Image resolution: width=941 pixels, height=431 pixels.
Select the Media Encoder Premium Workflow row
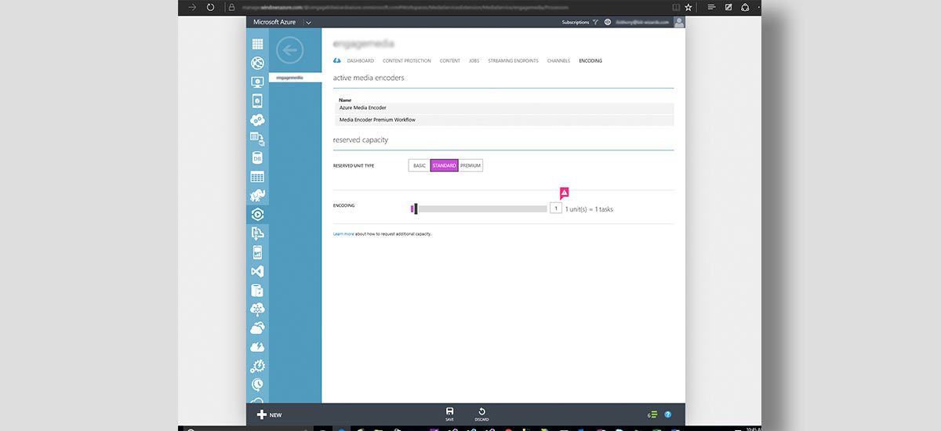503,120
